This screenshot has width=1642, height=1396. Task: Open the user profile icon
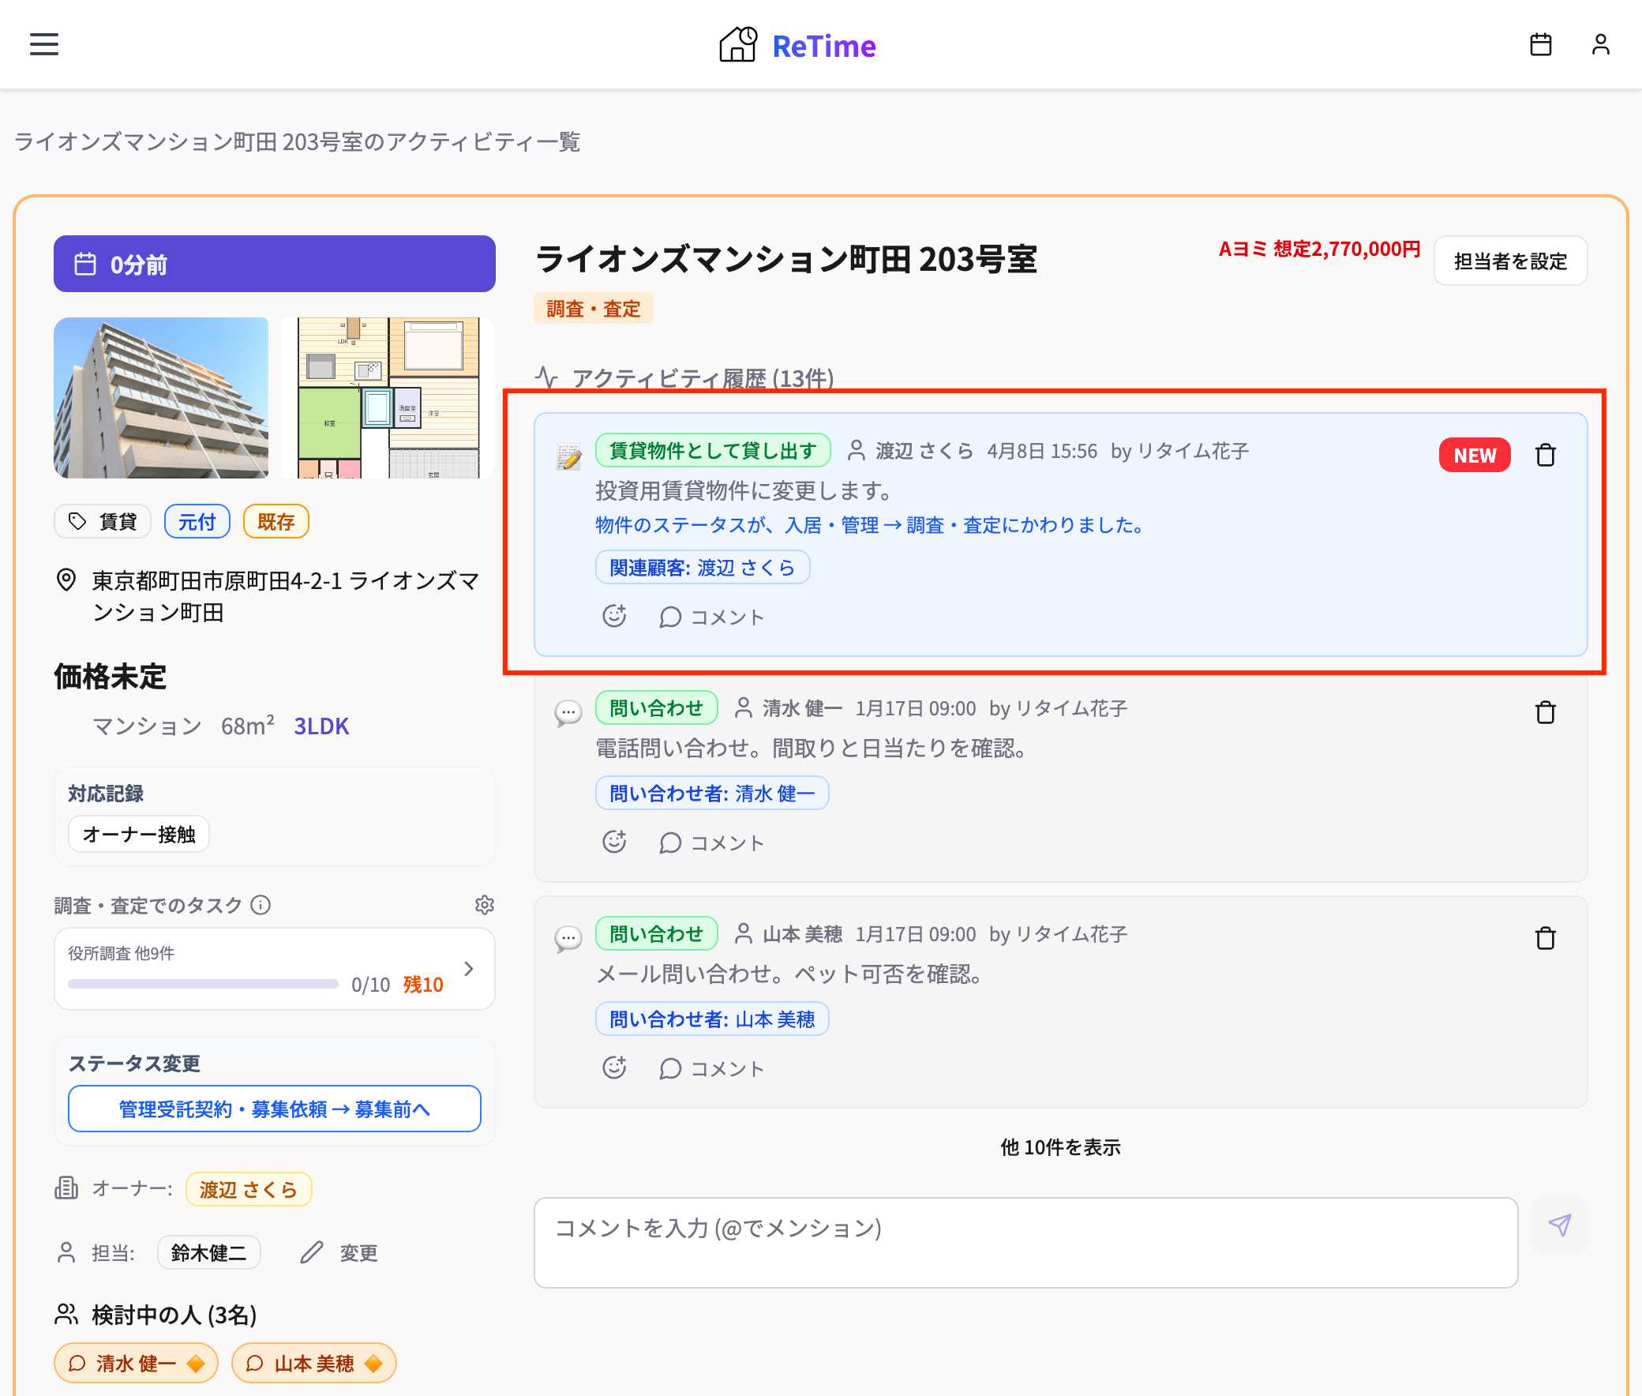tap(1600, 44)
